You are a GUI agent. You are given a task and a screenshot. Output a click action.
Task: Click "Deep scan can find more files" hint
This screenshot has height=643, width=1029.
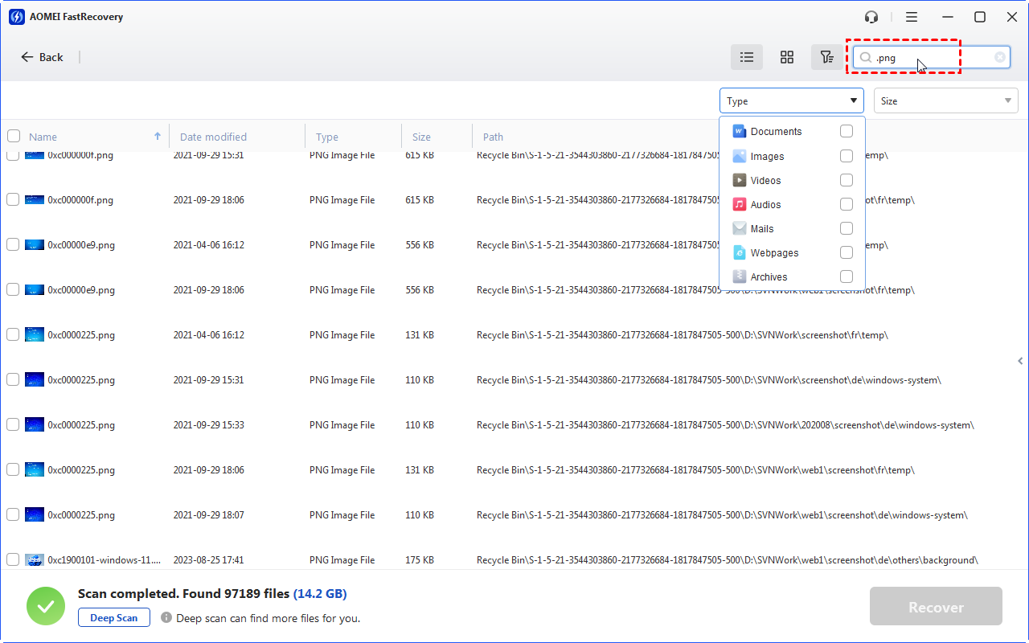pos(268,618)
